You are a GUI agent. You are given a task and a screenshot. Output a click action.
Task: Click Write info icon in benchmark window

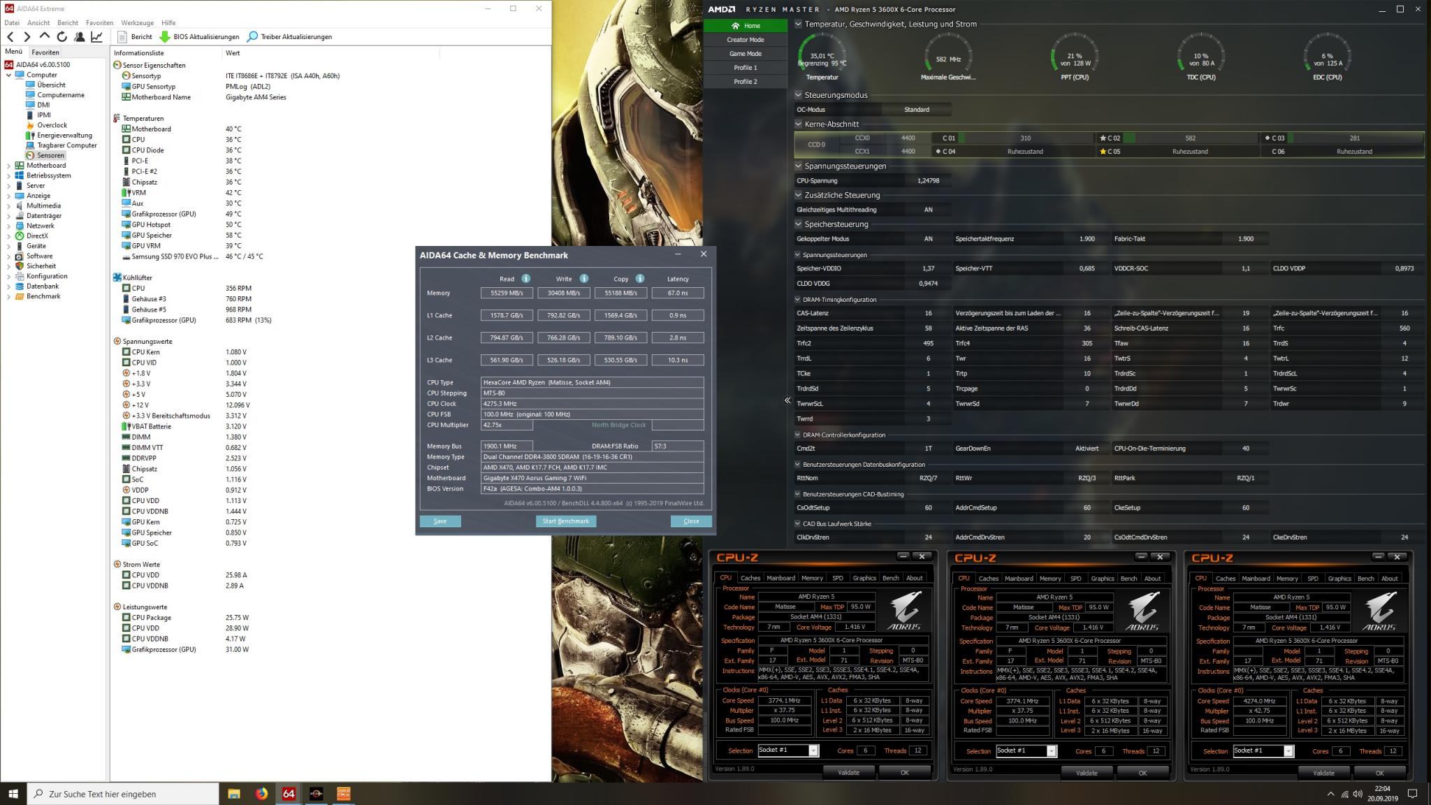[583, 278]
